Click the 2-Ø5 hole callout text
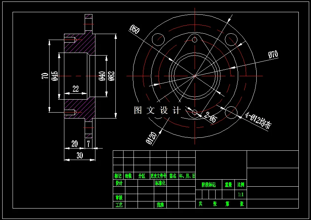This screenshot has width=311, height=220. tap(210, 117)
